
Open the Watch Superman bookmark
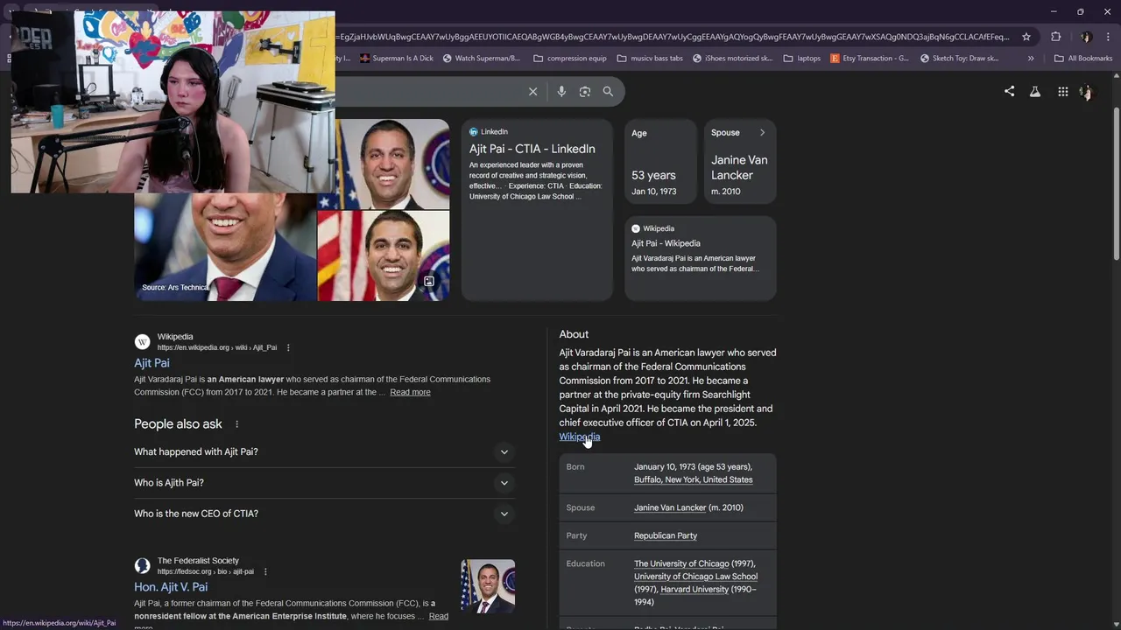[x=481, y=59]
